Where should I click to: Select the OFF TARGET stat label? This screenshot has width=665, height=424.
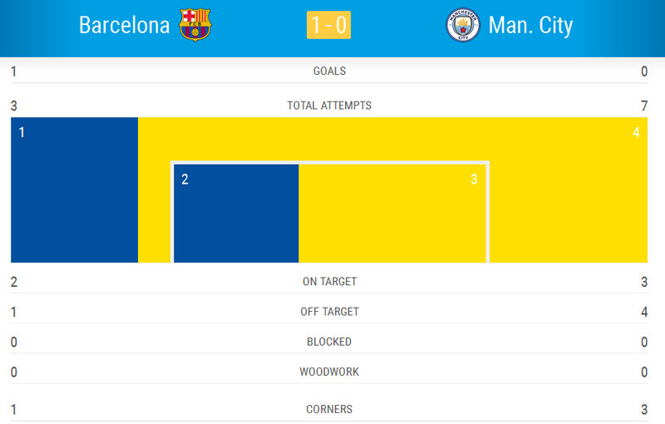pos(329,312)
